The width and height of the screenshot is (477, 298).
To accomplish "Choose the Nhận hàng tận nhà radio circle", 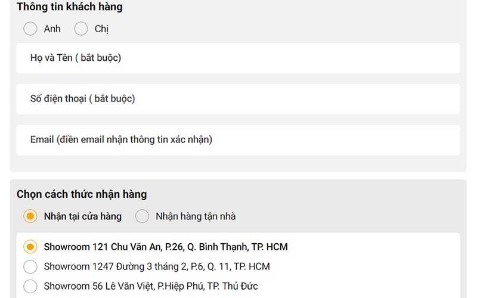I will click(x=142, y=216).
